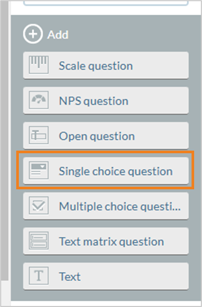Click the Open question text field icon

pyautogui.click(x=39, y=135)
